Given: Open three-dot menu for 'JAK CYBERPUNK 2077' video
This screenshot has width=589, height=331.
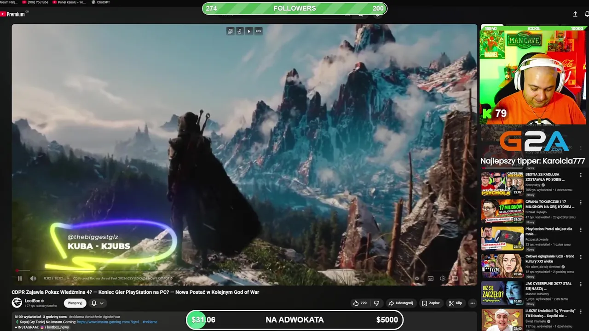Looking at the screenshot, I should coord(581,284).
